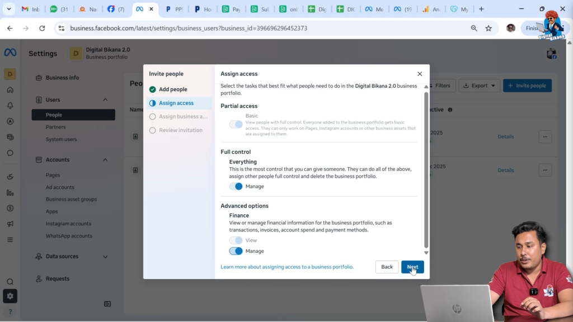
Task: Open the billing dollar icon in left rail
Action: [10, 208]
